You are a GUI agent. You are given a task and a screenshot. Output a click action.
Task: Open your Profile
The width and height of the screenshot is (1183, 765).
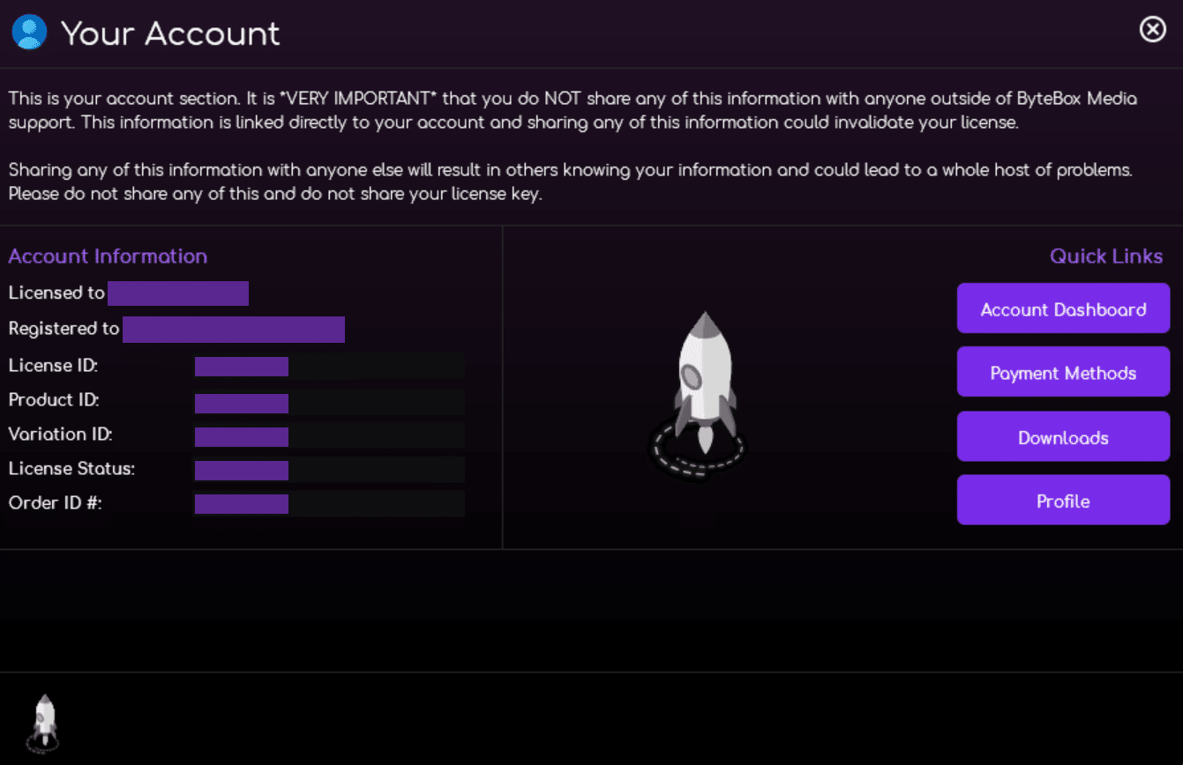pos(1063,500)
